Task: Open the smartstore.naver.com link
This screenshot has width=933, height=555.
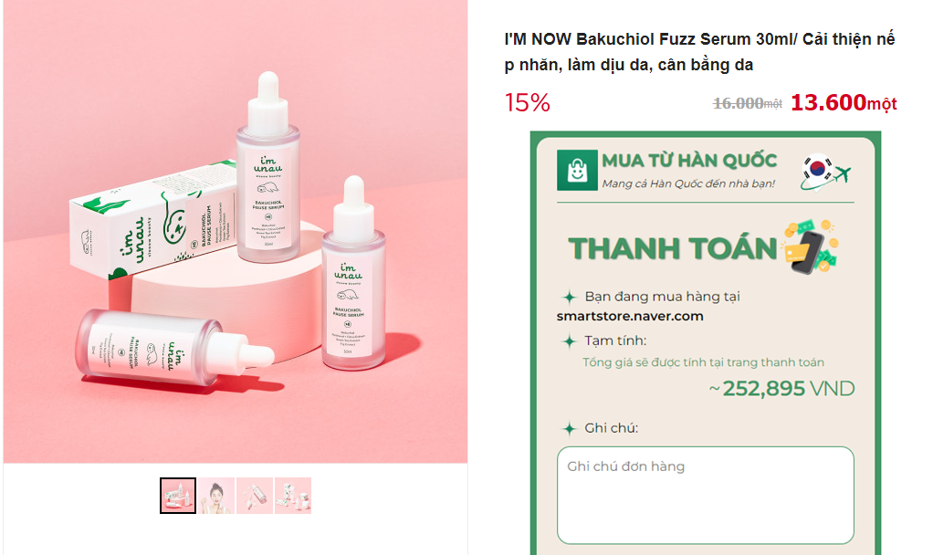Action: tap(630, 317)
